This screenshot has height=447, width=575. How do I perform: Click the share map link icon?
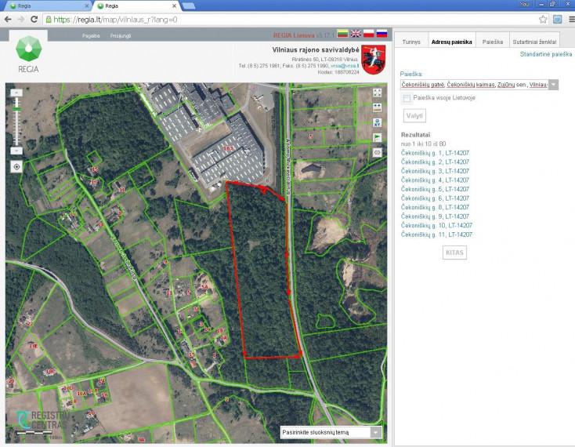click(x=377, y=152)
